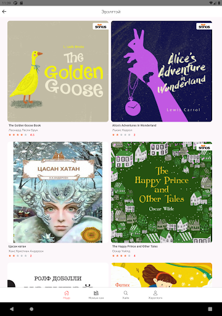222x316 pixels.
Task: Tap the Sonos badge on Happy Prince cover
Action: point(204,147)
